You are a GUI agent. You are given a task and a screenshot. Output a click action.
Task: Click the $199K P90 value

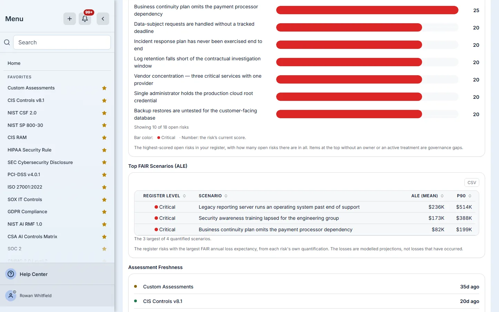click(x=464, y=229)
